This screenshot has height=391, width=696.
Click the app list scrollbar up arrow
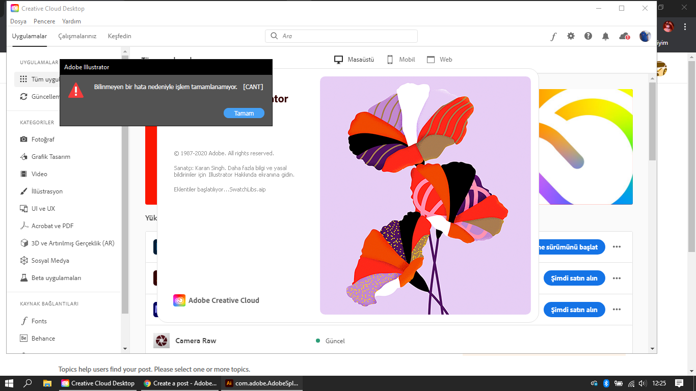click(x=653, y=78)
